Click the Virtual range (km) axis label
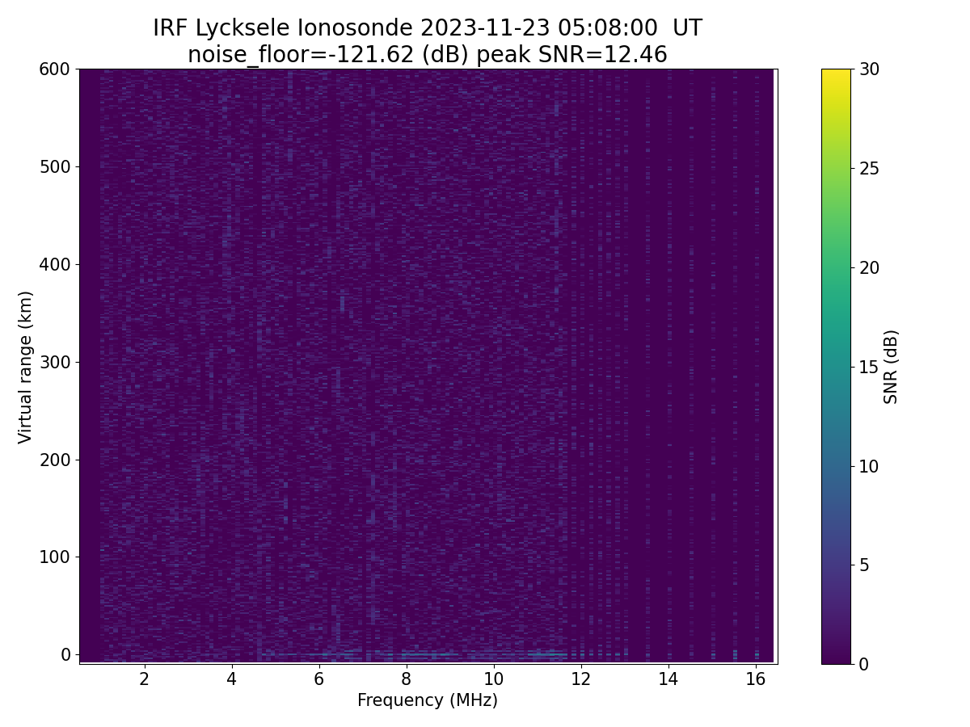970x727 pixels. (26, 367)
